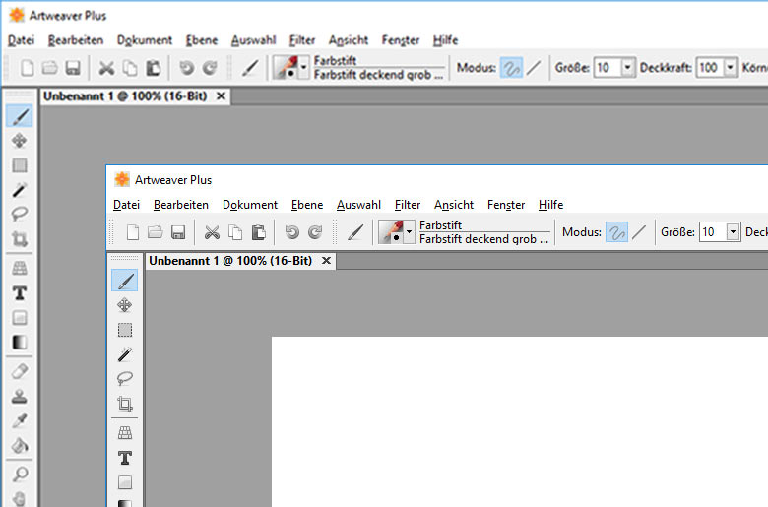Choose the Perspective Grid tool in the front window
The height and width of the screenshot is (507, 768).
pos(125,433)
